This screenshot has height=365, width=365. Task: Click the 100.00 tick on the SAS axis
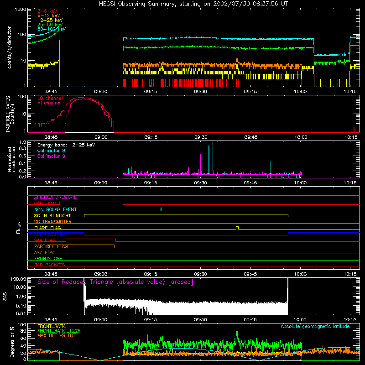[x=18, y=279]
